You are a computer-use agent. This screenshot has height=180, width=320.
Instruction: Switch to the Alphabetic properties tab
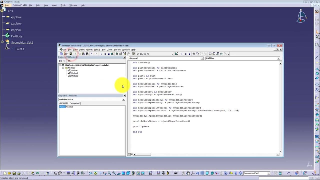63,103
